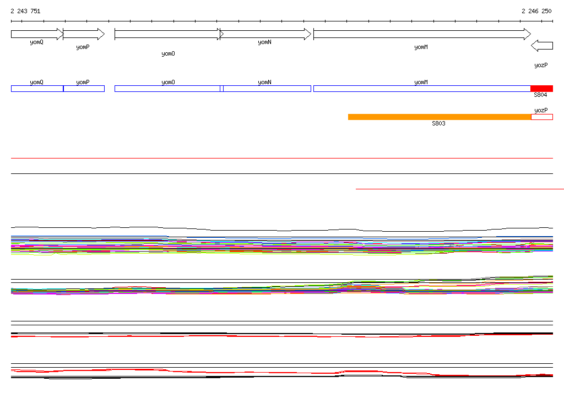Click the orange S803 segment bar
This screenshot has height=393, width=564.
tap(440, 117)
